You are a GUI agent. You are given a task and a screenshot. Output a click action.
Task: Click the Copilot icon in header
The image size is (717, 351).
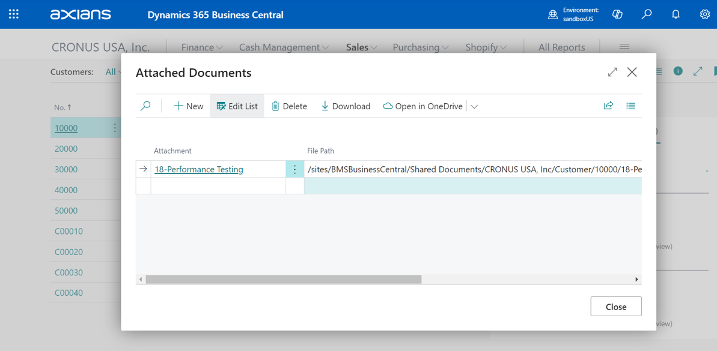[617, 14]
